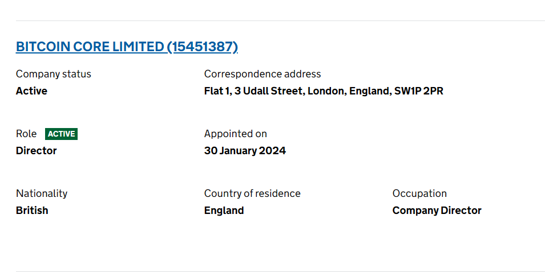Click the SW1P 2PR postcode text
Image resolution: width=545 pixels, height=272 pixels.
coord(418,91)
